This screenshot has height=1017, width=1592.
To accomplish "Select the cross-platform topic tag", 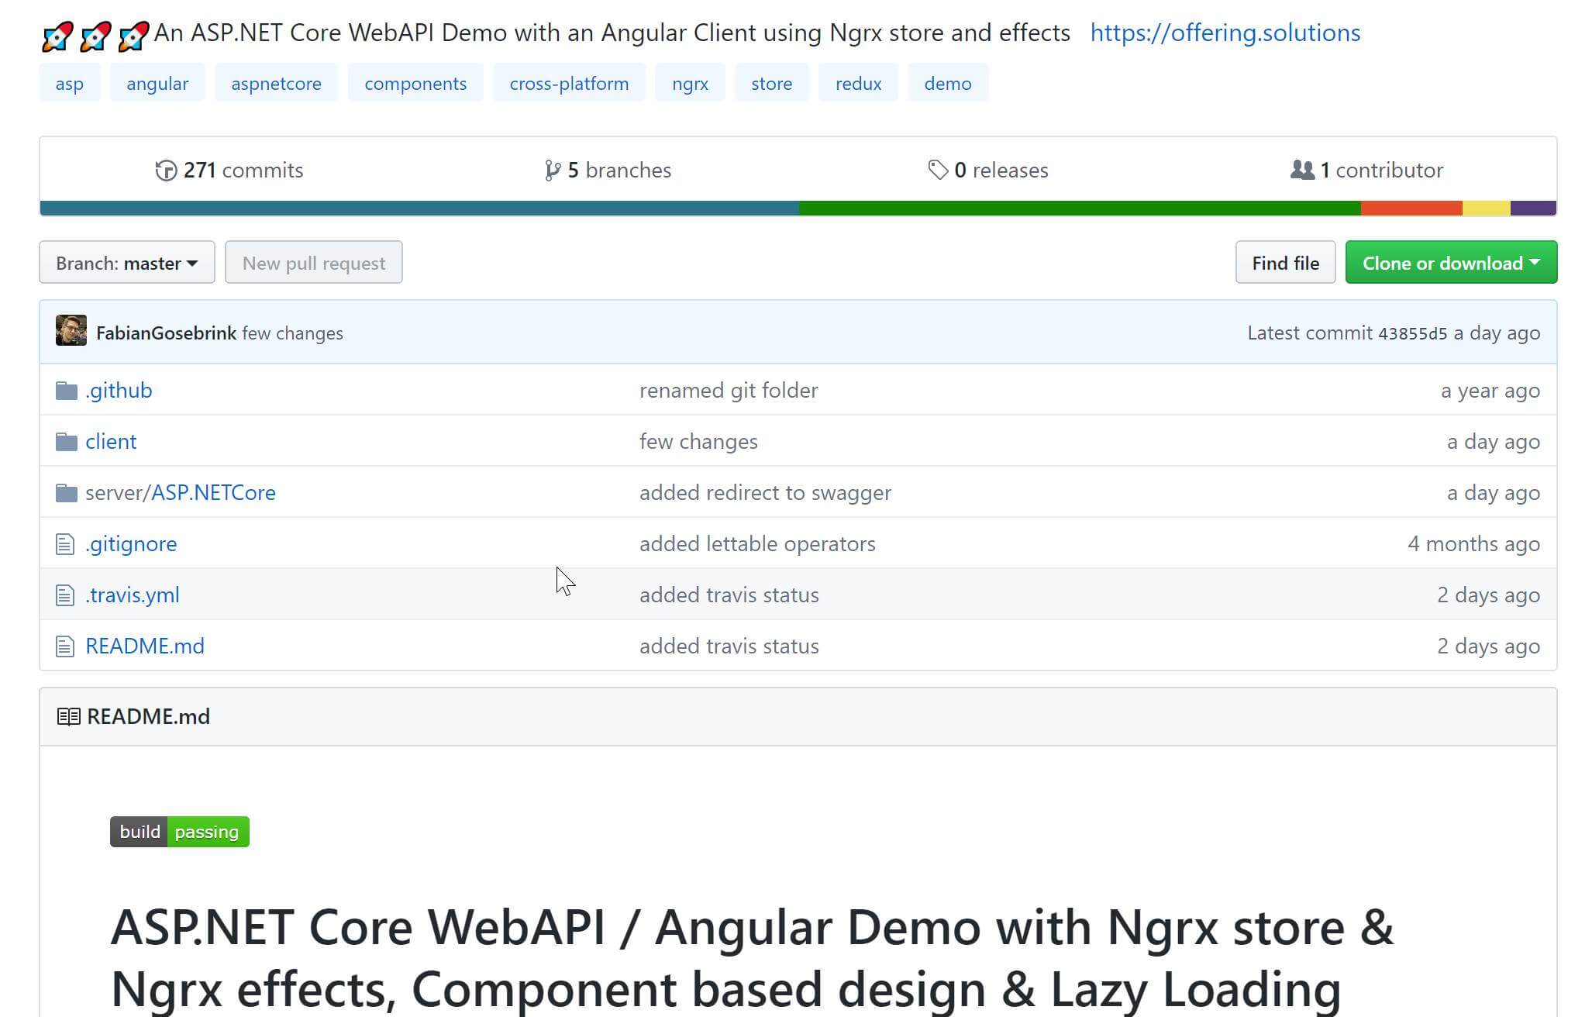I will coord(569,84).
